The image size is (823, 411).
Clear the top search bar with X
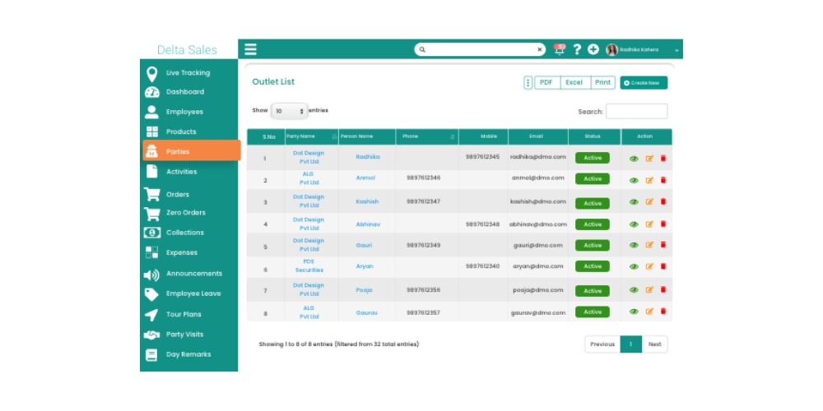coord(539,50)
